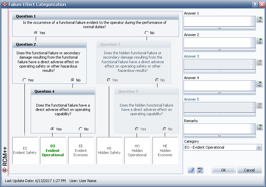Click the text editor icon beside Answer 1
Viewport: 266px width, 187px height.
click(x=260, y=20)
